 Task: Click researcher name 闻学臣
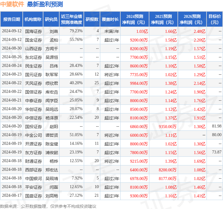[51, 101]
